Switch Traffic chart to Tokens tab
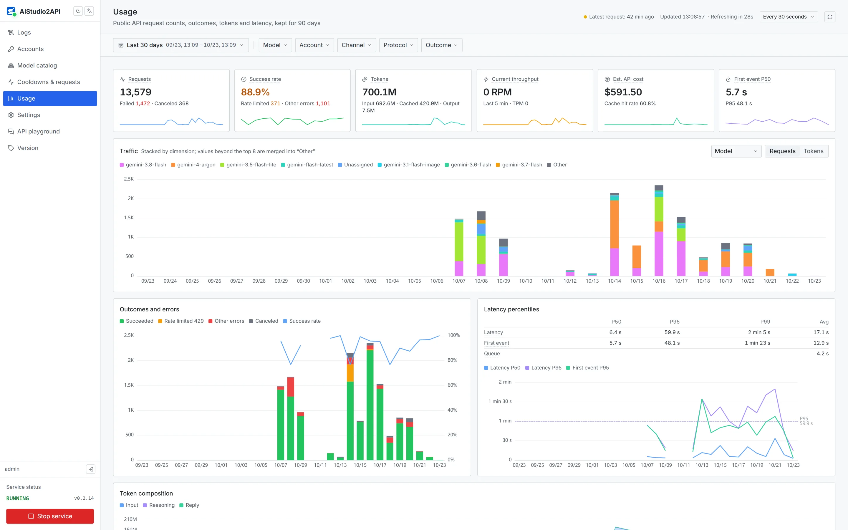 click(x=813, y=151)
